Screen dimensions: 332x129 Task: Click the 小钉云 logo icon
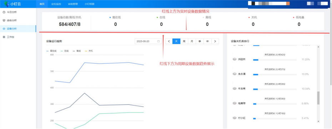[6, 4]
